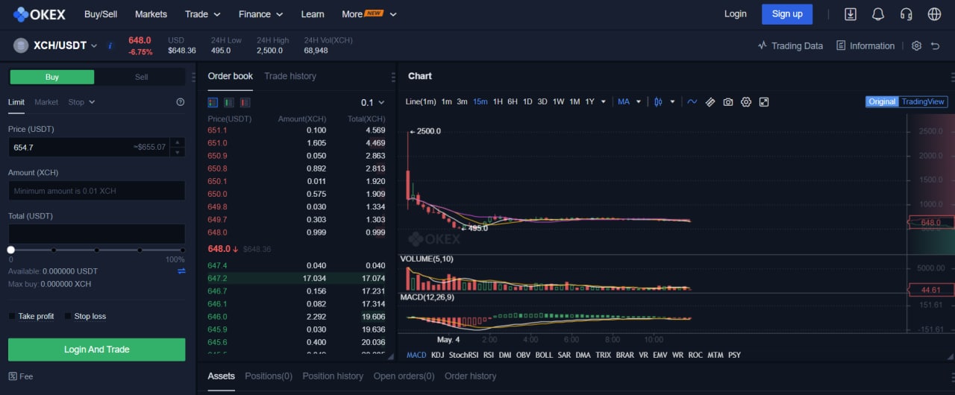Open the More dropdown menu

coord(369,14)
